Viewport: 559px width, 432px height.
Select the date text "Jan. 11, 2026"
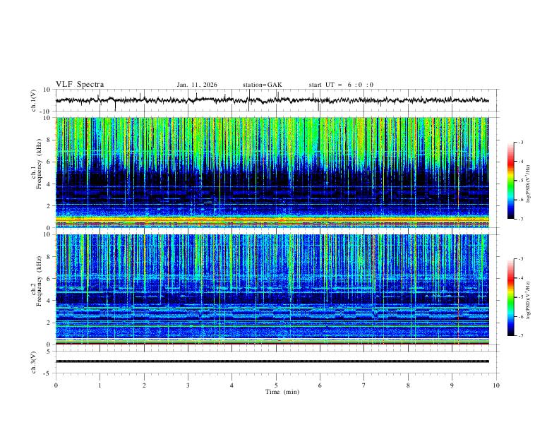click(197, 85)
